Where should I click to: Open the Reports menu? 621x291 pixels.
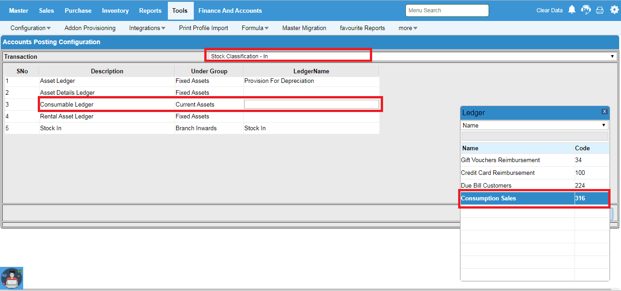(x=150, y=10)
